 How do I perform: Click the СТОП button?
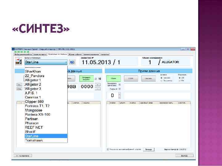point(131,78)
